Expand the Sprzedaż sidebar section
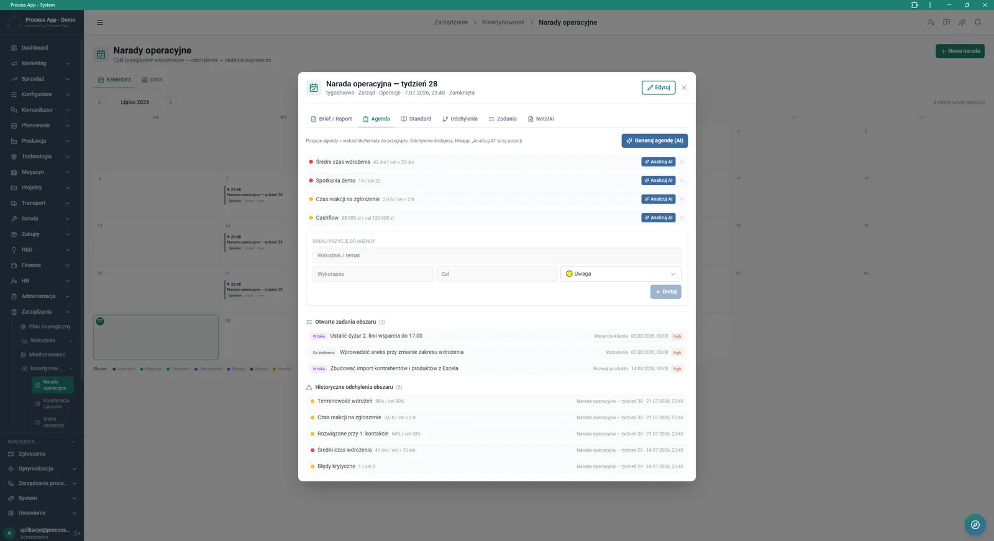Image resolution: width=994 pixels, height=541 pixels. 42,79
